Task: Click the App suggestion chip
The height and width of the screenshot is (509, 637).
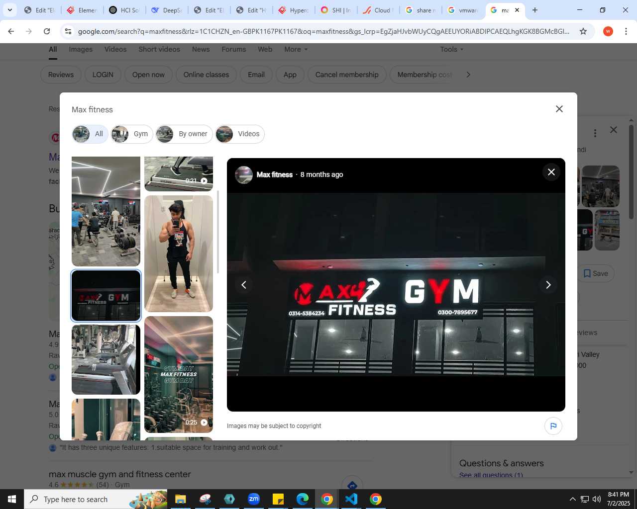Action: [x=290, y=75]
